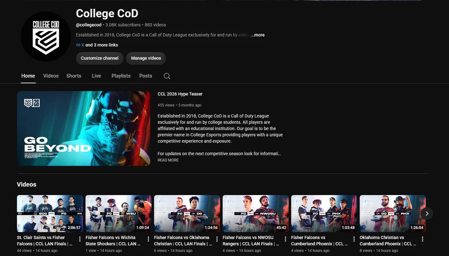Open menu for Fisher Falcons vs Wichita video
The width and height of the screenshot is (449, 256).
148,239
